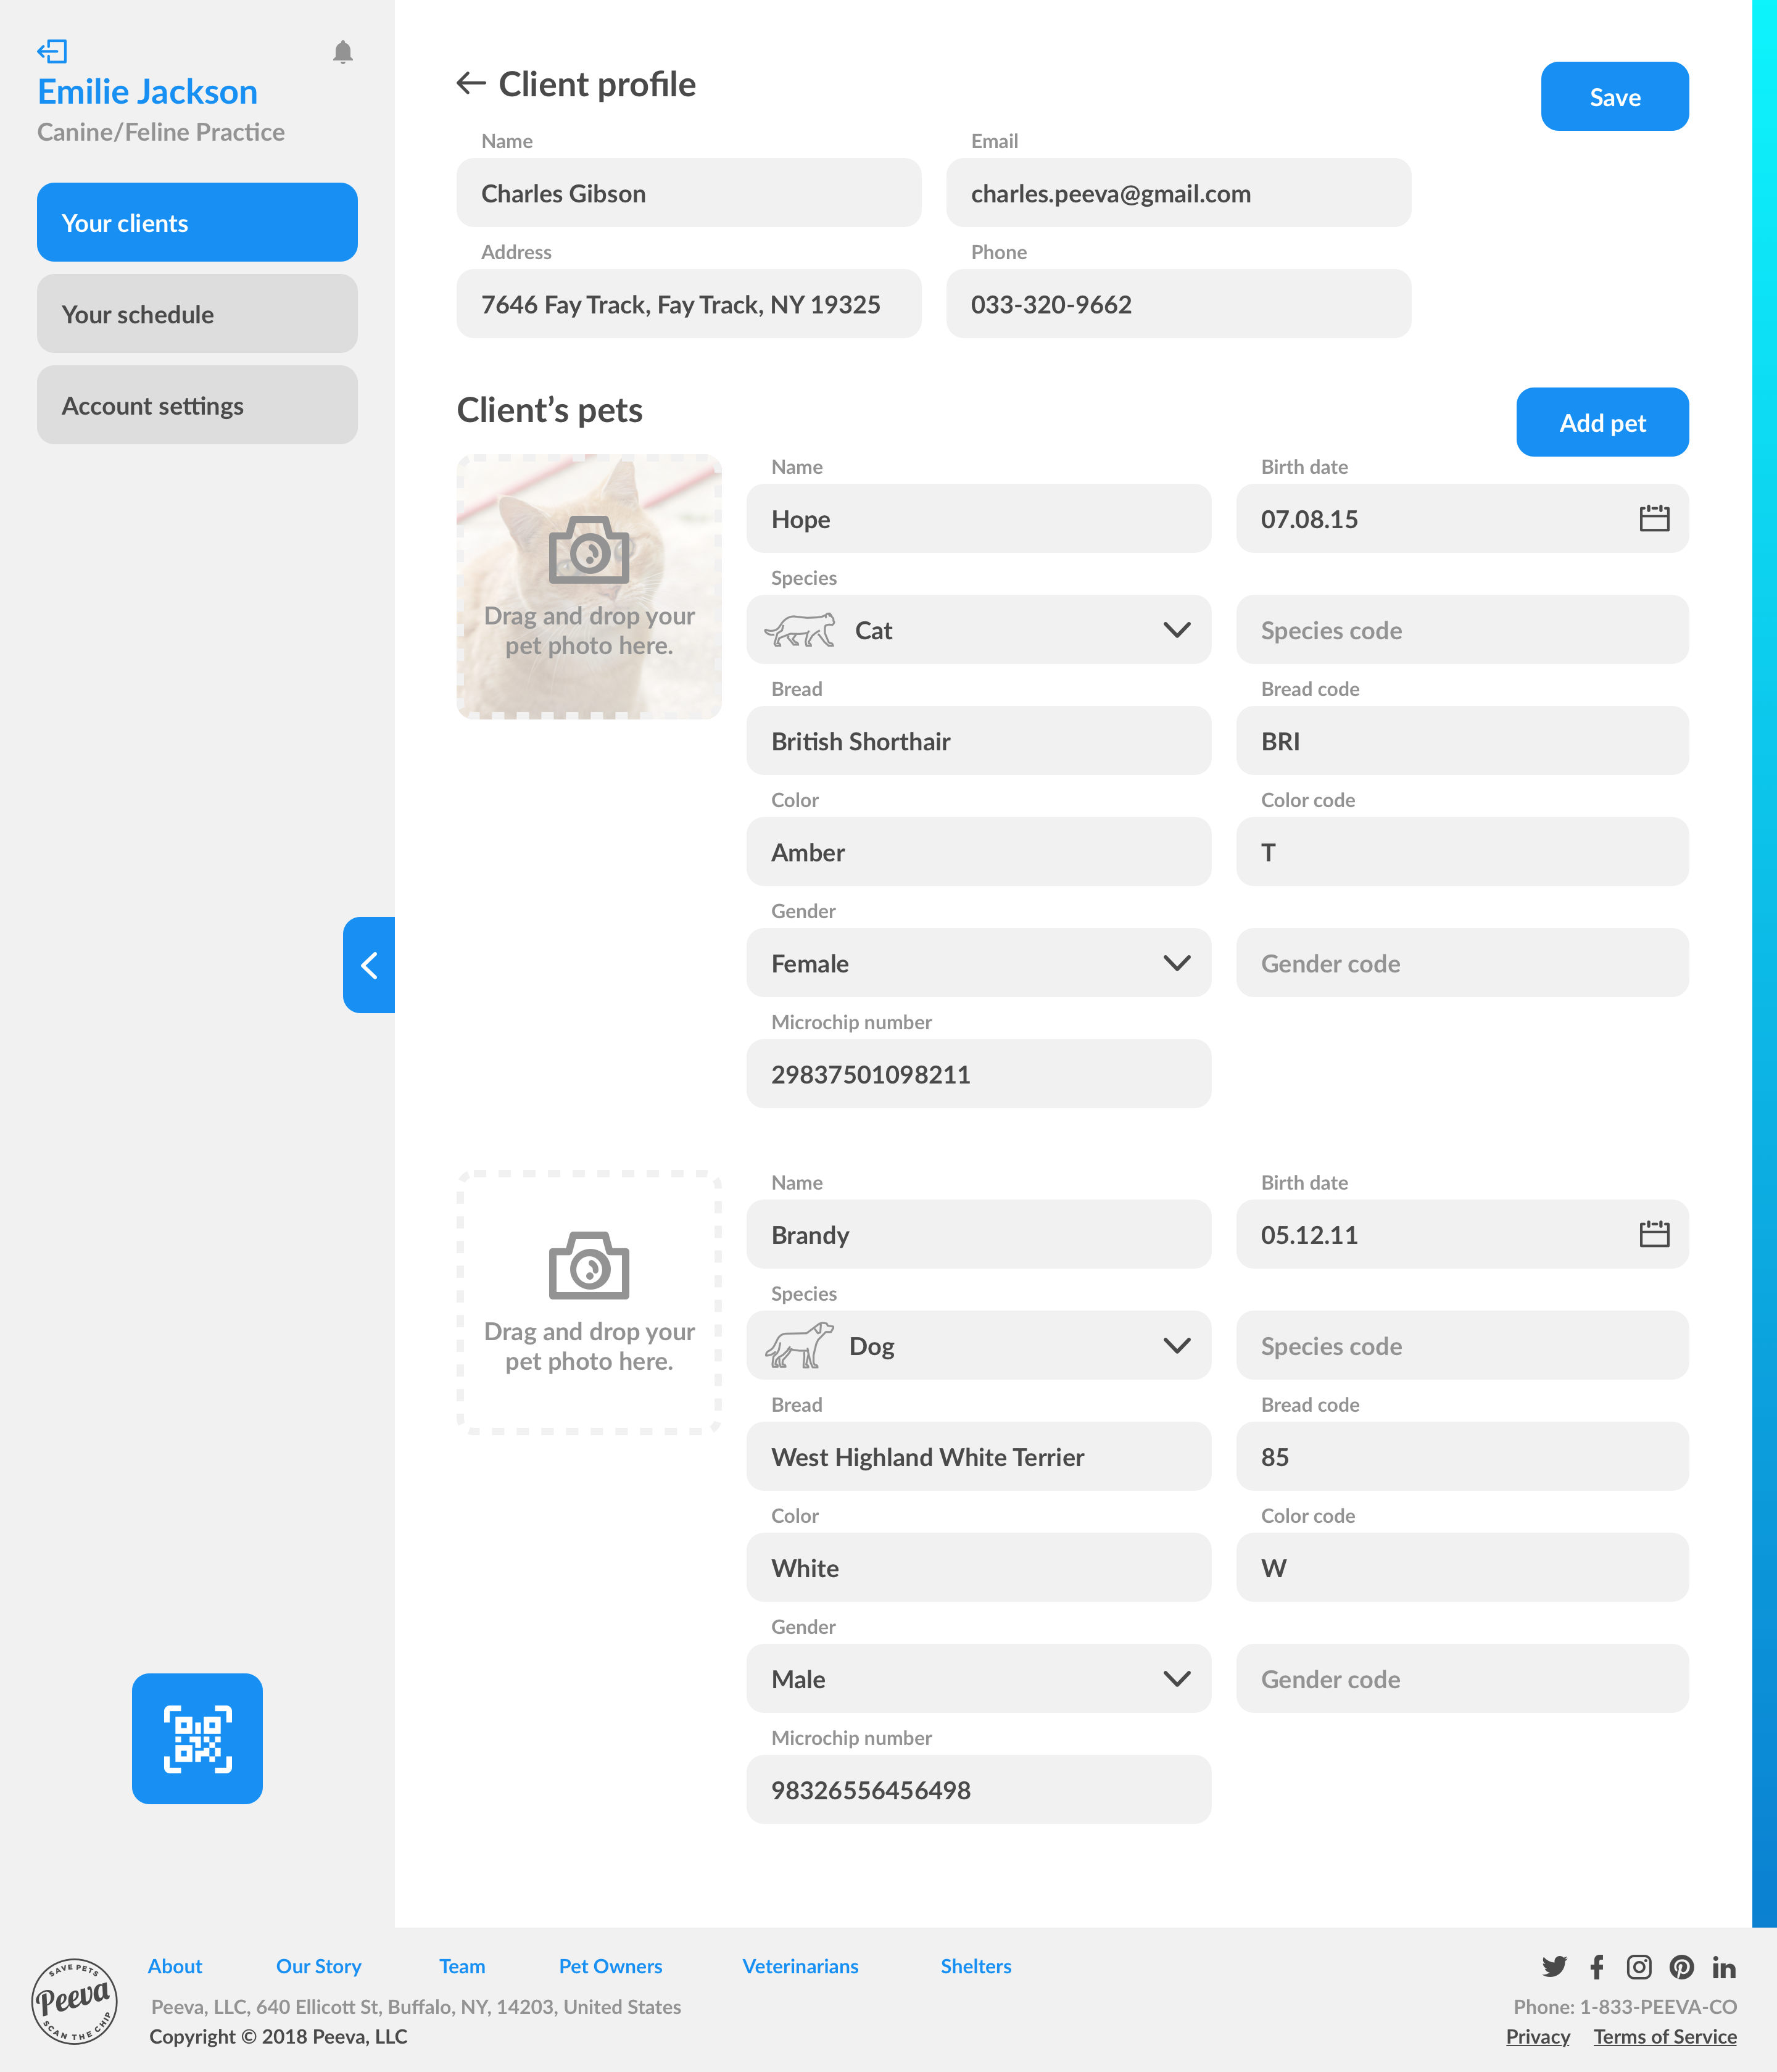
Task: Click the back arrow next to Client profile
Action: pyautogui.click(x=470, y=84)
